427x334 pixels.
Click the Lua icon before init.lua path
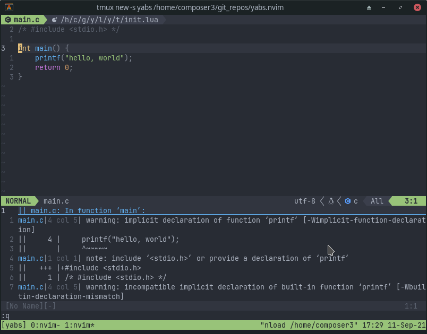coord(55,20)
